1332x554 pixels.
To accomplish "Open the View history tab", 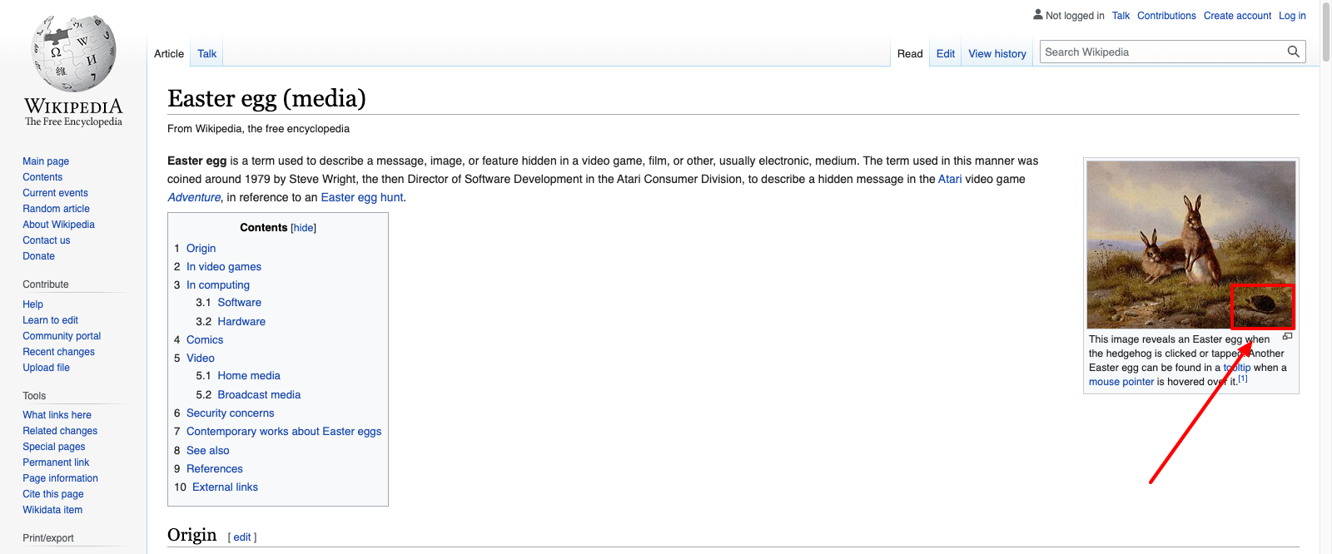I will click(997, 54).
